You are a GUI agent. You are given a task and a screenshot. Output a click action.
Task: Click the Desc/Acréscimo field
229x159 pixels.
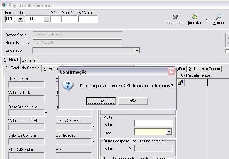pyautogui.click(x=74, y=127)
